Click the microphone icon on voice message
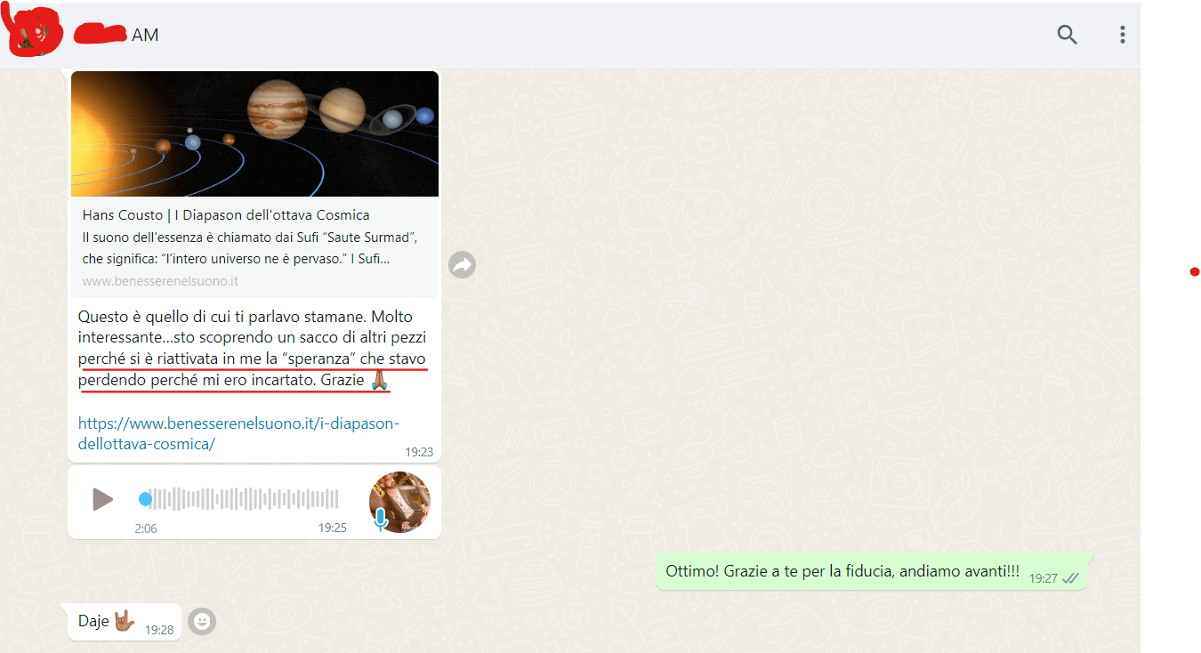 tap(381, 520)
